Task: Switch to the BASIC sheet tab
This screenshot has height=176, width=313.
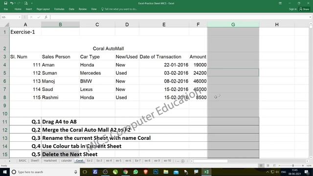Action: point(22,161)
